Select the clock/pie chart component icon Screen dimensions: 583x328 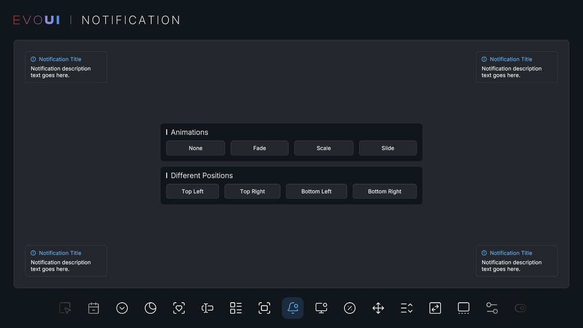151,308
